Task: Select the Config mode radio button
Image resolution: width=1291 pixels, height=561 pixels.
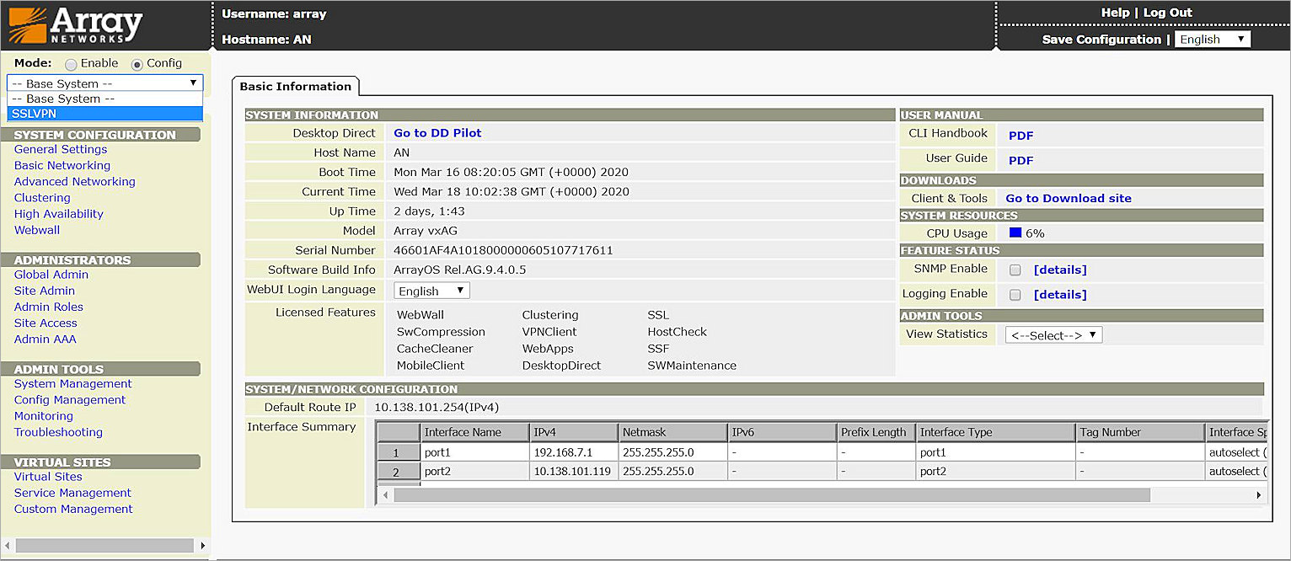Action: [x=137, y=64]
